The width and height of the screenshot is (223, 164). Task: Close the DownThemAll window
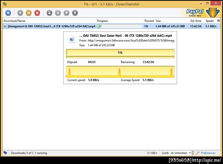[x=216, y=3]
